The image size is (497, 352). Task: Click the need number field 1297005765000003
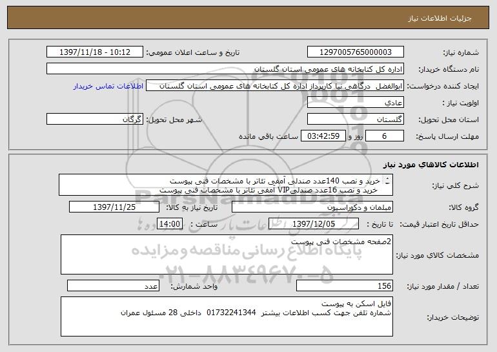coord(355,52)
